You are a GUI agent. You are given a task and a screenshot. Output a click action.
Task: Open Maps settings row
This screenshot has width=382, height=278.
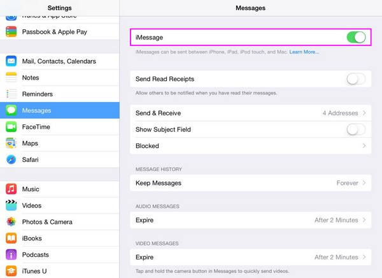coord(60,143)
